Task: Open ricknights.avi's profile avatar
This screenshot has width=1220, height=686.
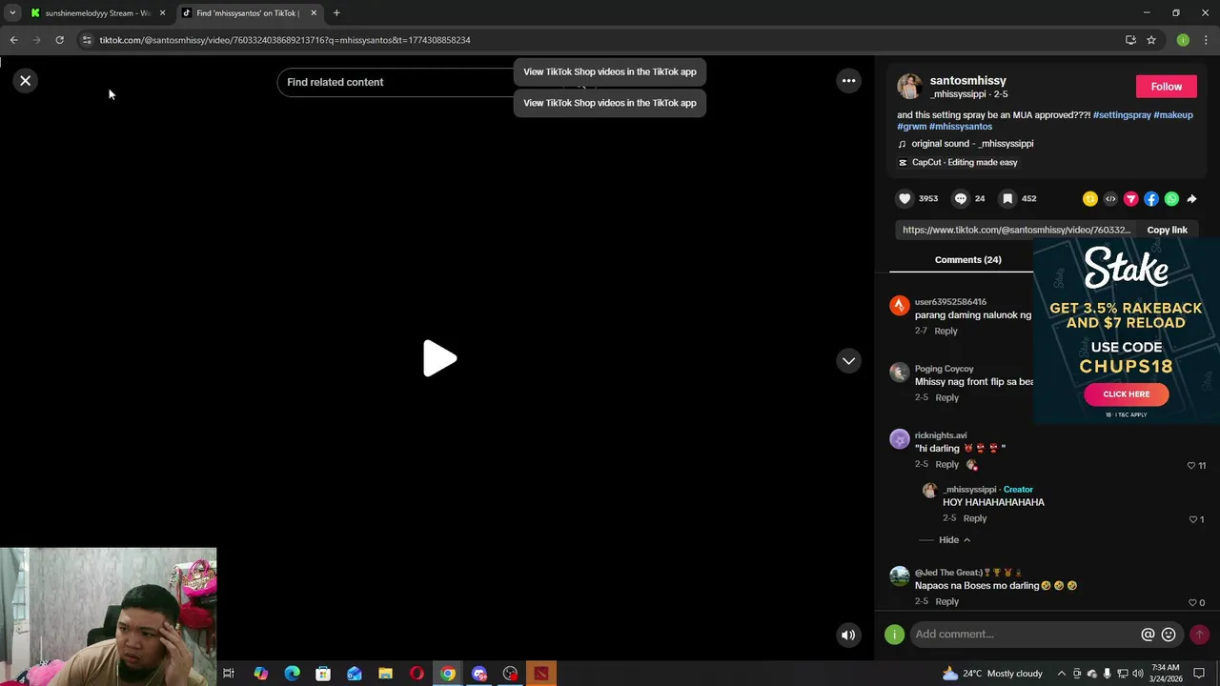Action: pyautogui.click(x=900, y=439)
